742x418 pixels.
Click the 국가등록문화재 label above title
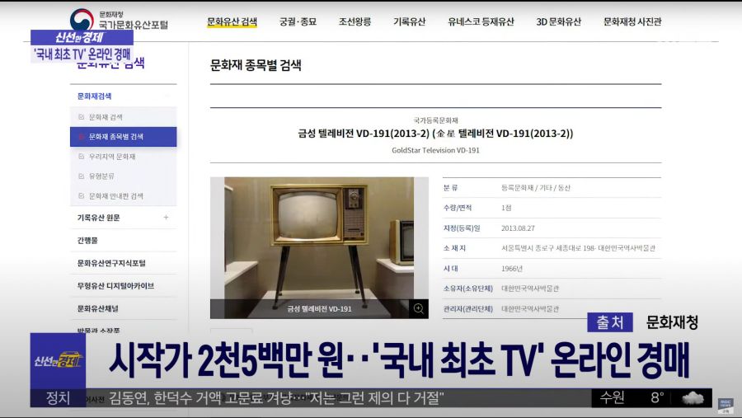pyautogui.click(x=435, y=120)
